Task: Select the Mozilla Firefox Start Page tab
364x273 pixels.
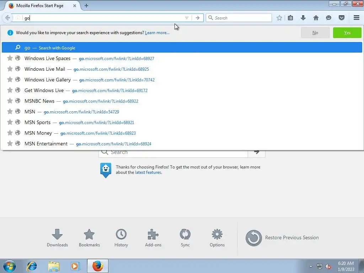Action: (42, 6)
